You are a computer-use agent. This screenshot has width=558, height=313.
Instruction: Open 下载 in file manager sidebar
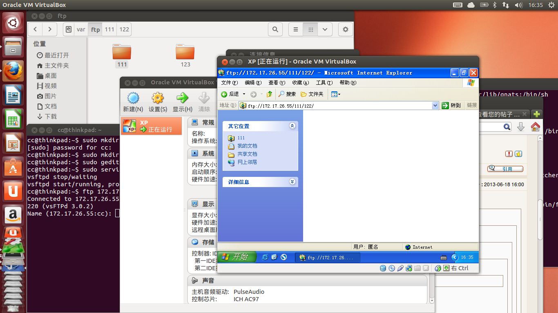[x=47, y=116]
